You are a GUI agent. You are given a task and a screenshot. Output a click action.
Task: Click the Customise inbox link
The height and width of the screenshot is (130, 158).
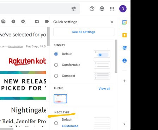pyautogui.click(x=70, y=126)
